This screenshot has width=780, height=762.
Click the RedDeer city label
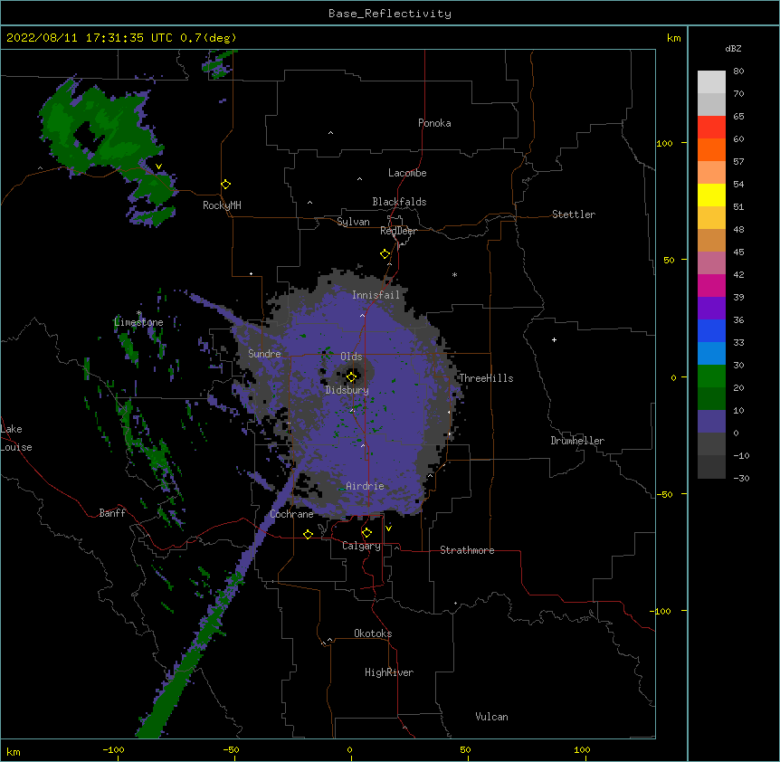(x=398, y=231)
